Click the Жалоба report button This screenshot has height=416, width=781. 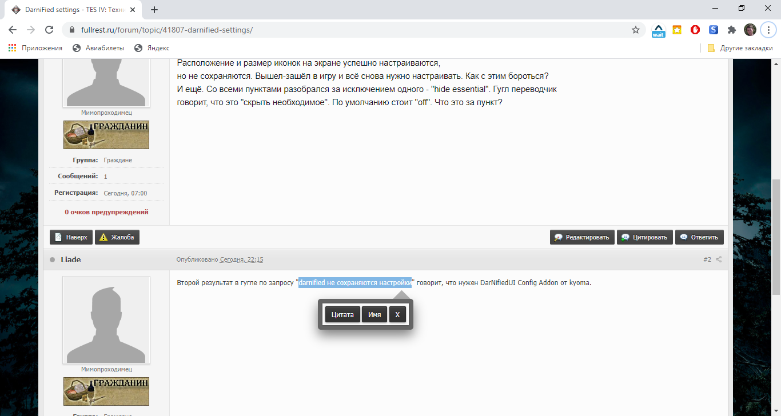(117, 237)
